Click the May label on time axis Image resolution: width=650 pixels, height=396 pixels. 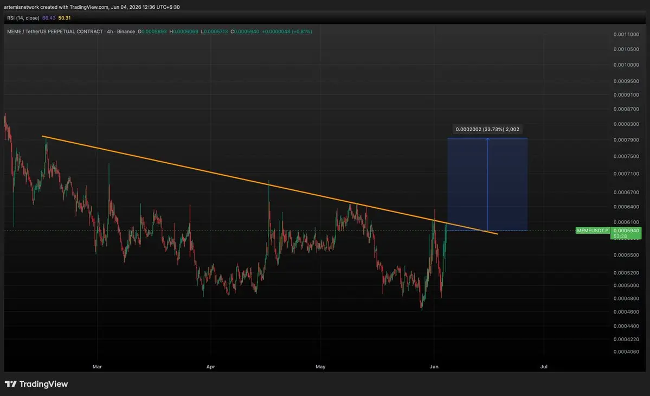[x=320, y=367]
